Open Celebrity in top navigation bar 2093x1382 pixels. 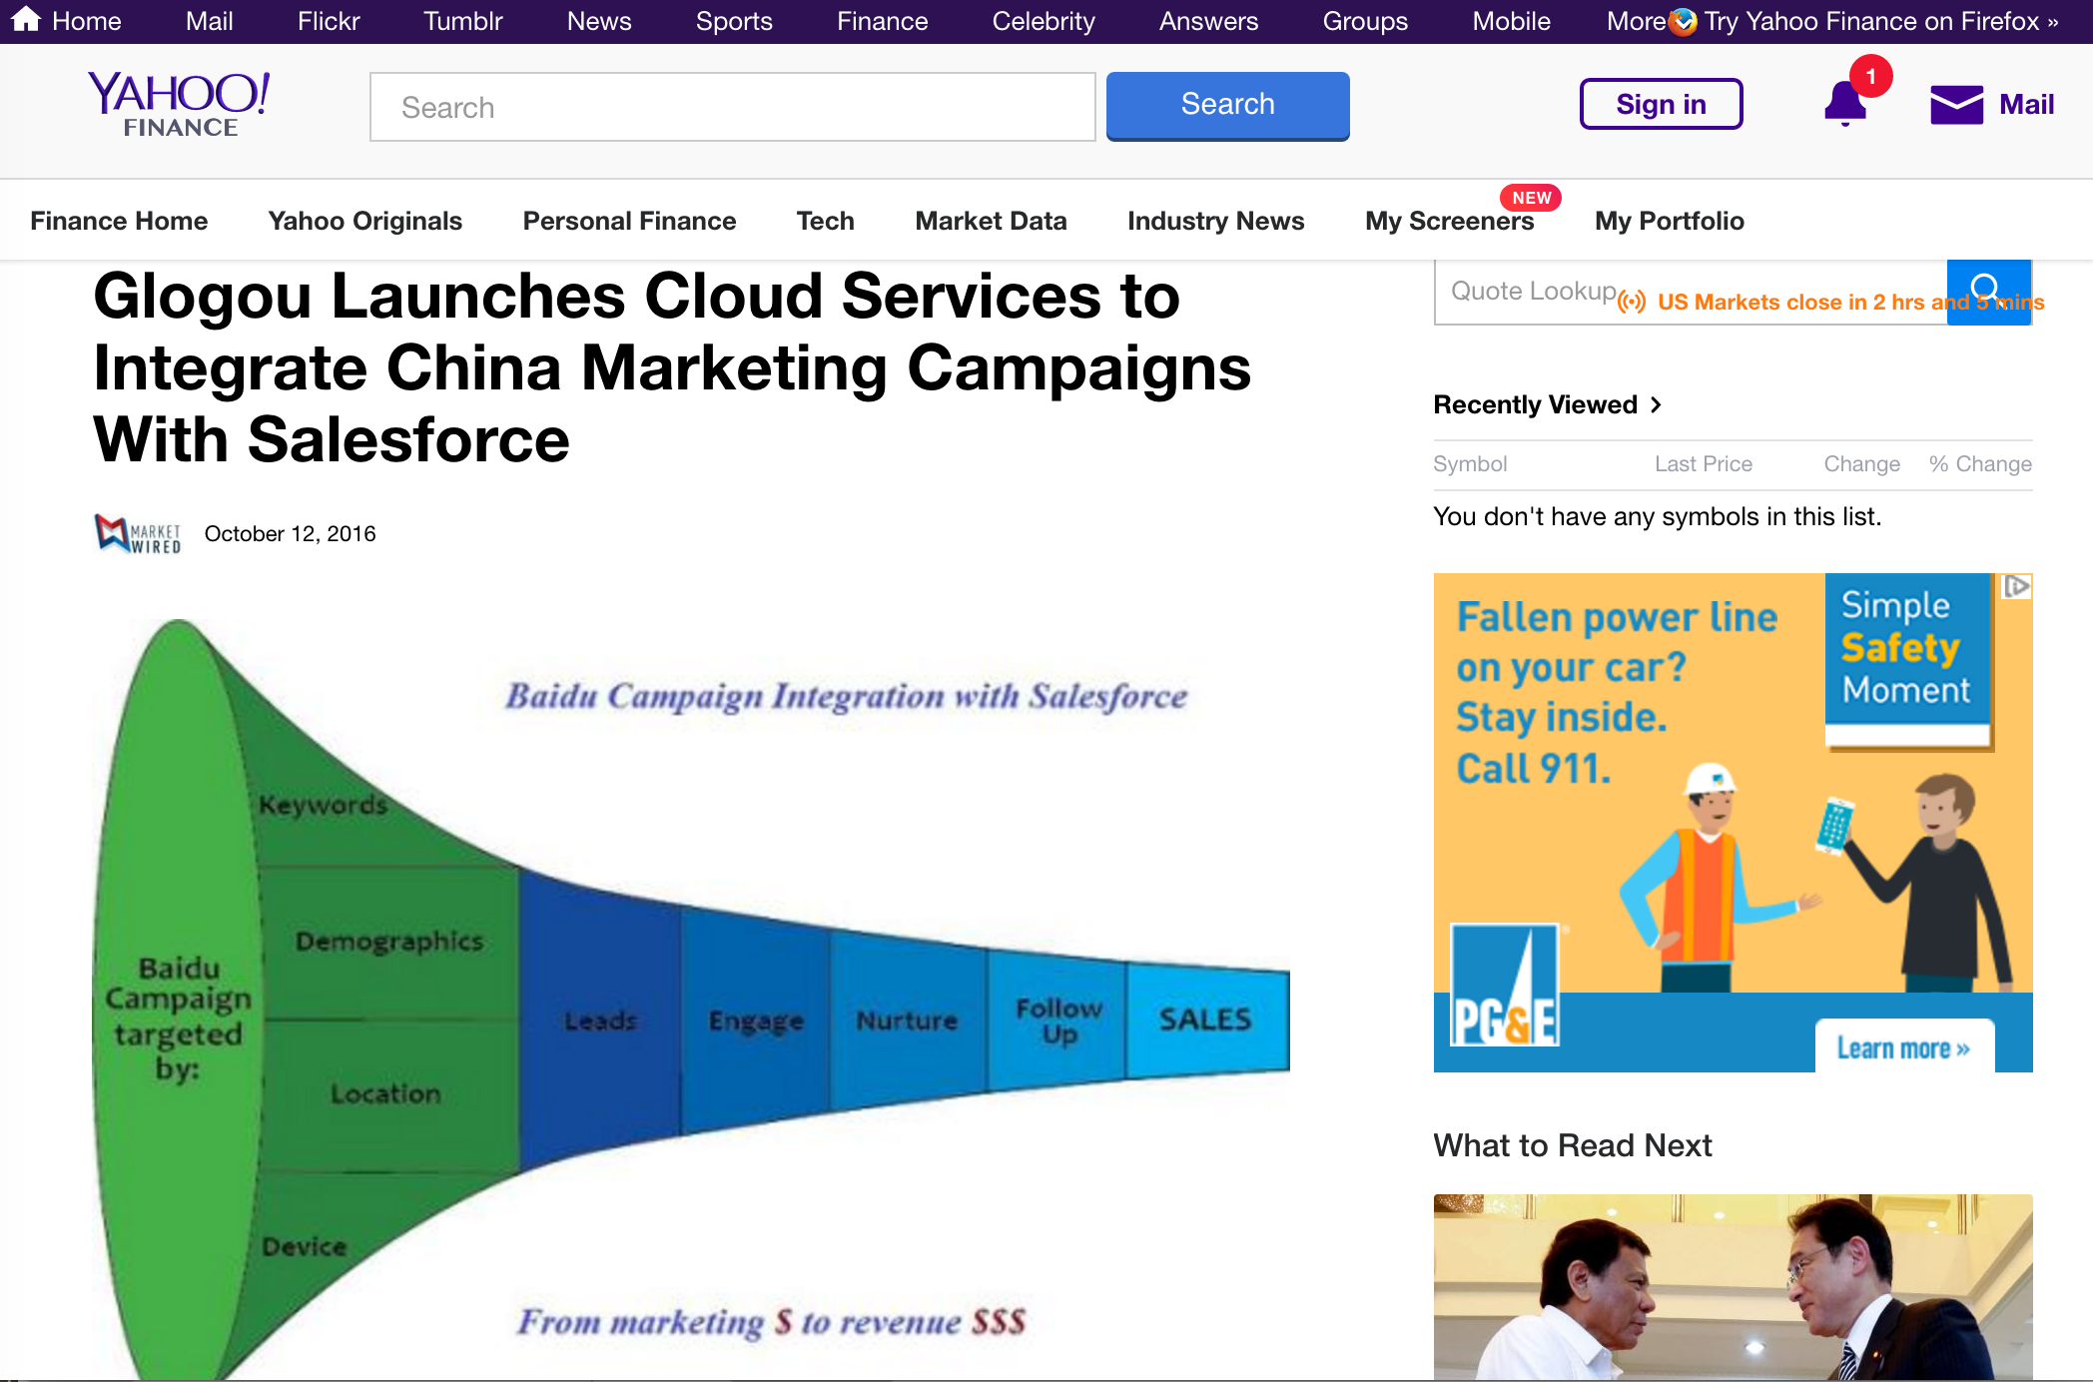point(1044,21)
